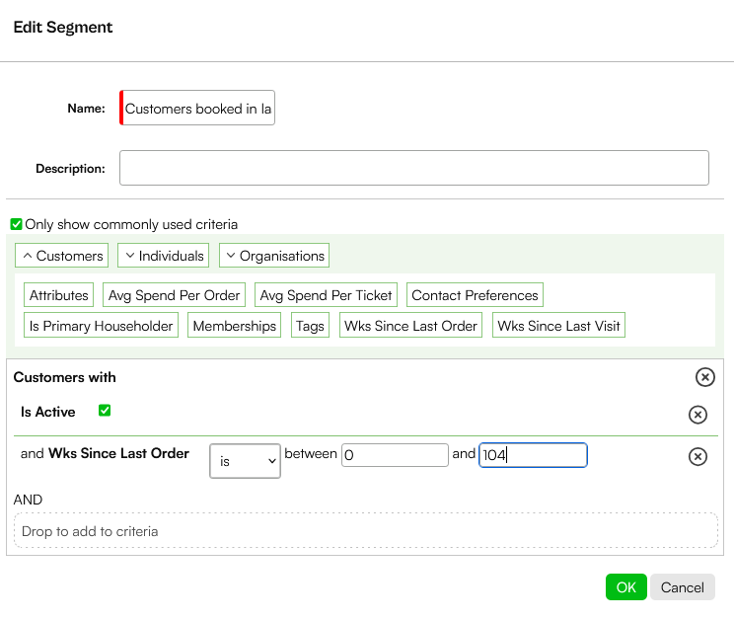Click the Drop to add to criteria zone
The image size is (734, 620).
pos(366,530)
